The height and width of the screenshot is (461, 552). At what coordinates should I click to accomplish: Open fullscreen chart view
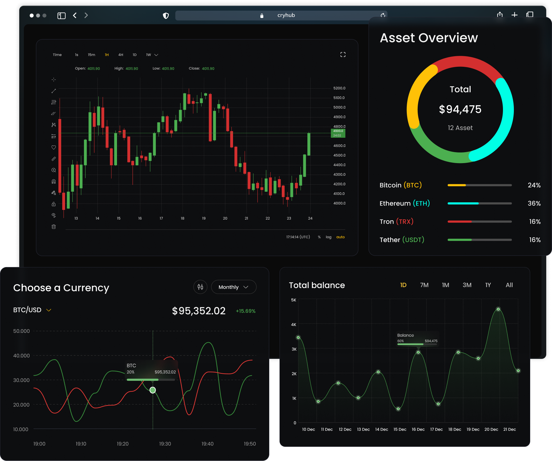(343, 55)
